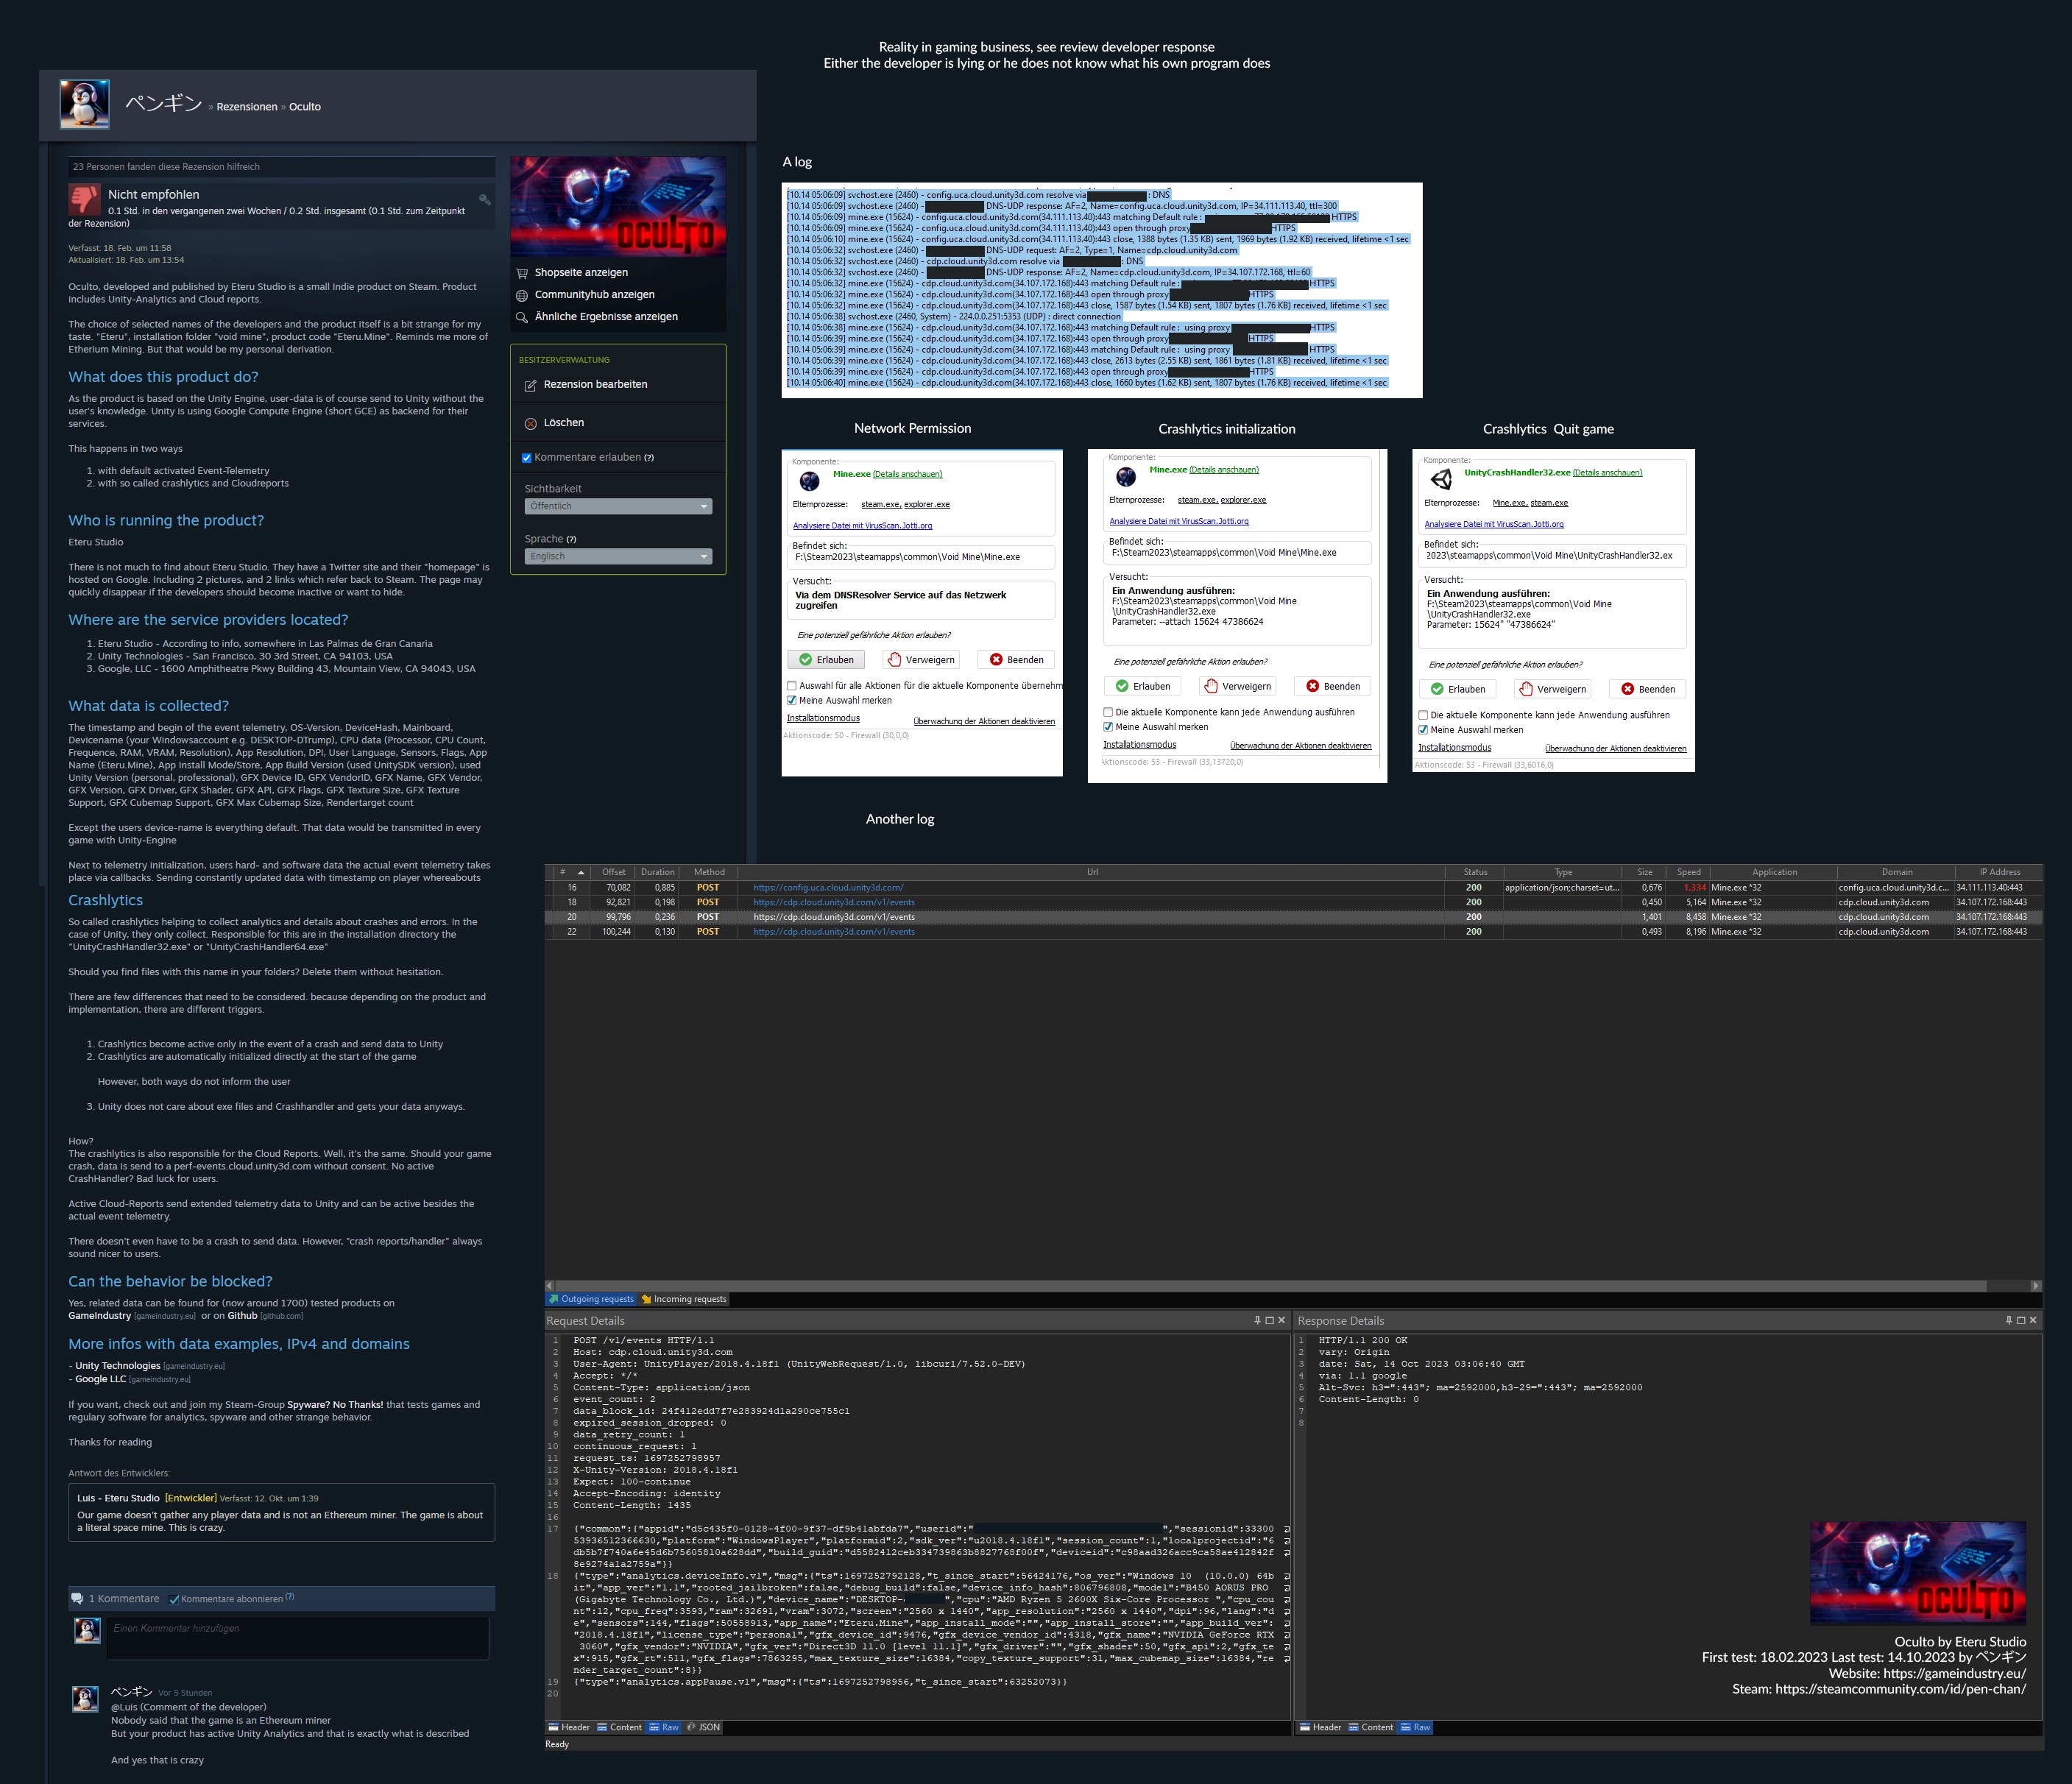Open the Header tab in Request Details
The width and height of the screenshot is (2072, 1784).
tap(569, 1728)
